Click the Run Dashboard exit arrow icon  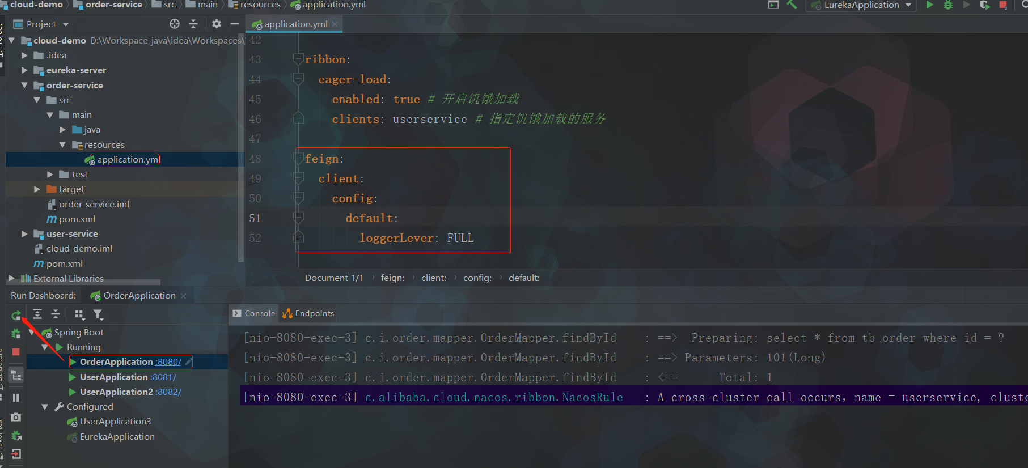(x=16, y=454)
